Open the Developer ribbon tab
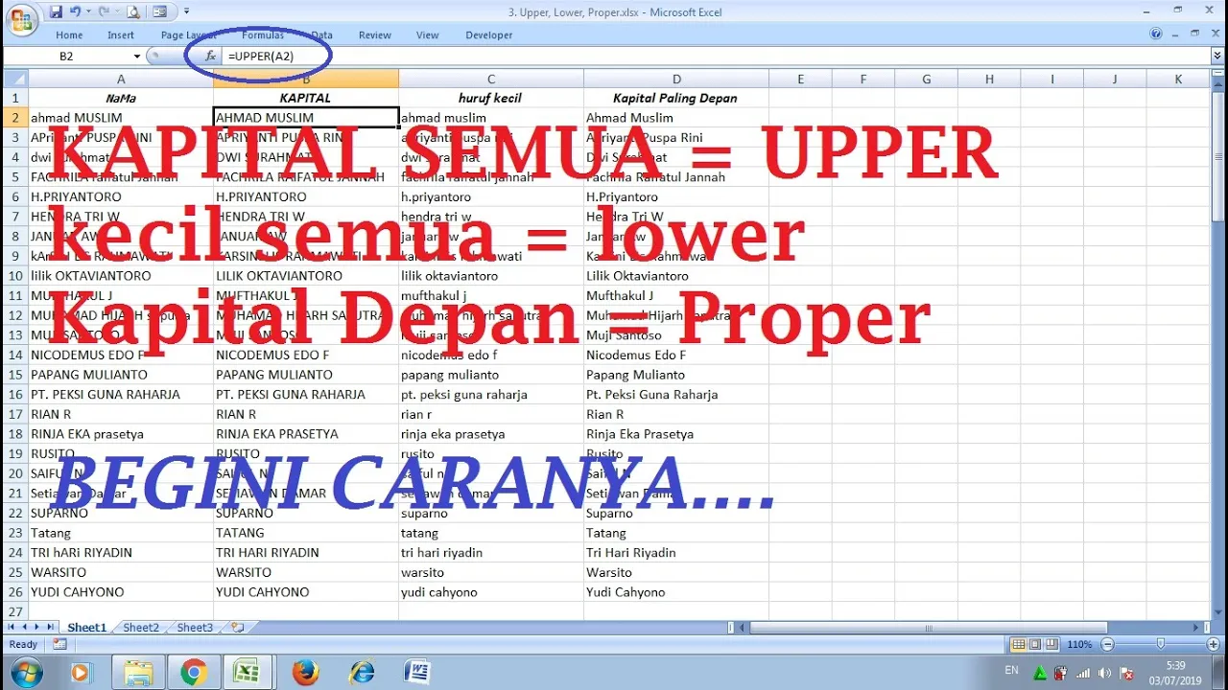1228x690 pixels. [489, 35]
